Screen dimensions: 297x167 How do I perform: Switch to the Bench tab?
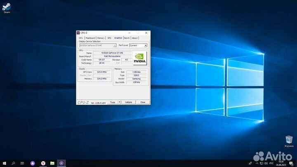click(127, 38)
